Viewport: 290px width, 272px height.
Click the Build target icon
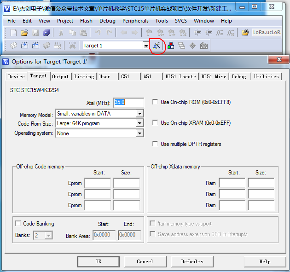click(x=24, y=45)
